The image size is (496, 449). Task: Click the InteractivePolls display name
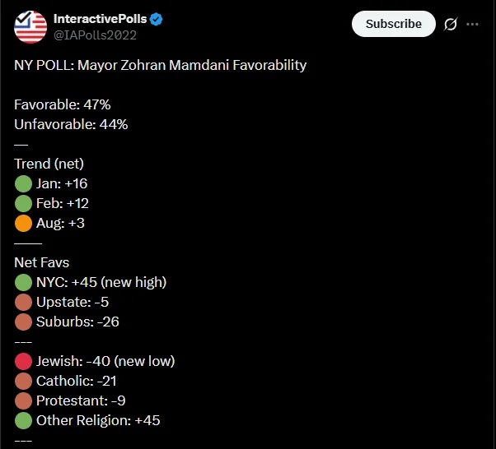(x=100, y=19)
